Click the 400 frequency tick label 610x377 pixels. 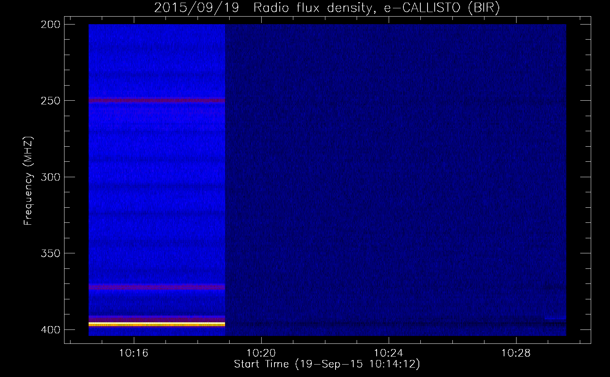point(51,330)
